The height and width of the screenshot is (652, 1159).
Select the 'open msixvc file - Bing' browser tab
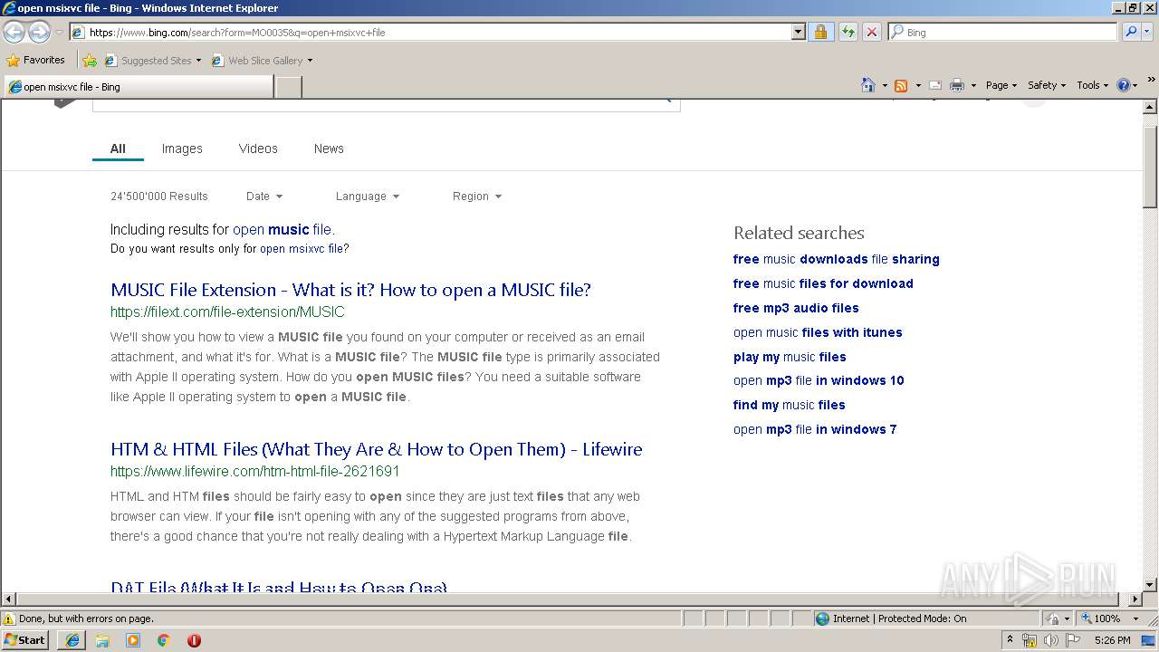click(139, 87)
